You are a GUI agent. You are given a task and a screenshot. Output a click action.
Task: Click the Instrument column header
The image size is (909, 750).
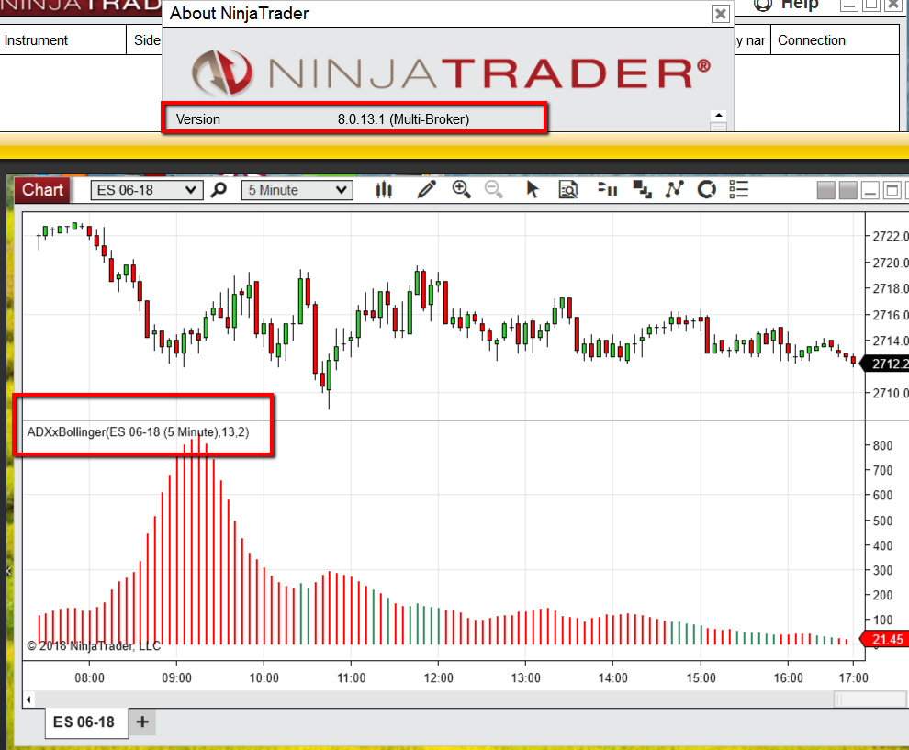pos(62,40)
